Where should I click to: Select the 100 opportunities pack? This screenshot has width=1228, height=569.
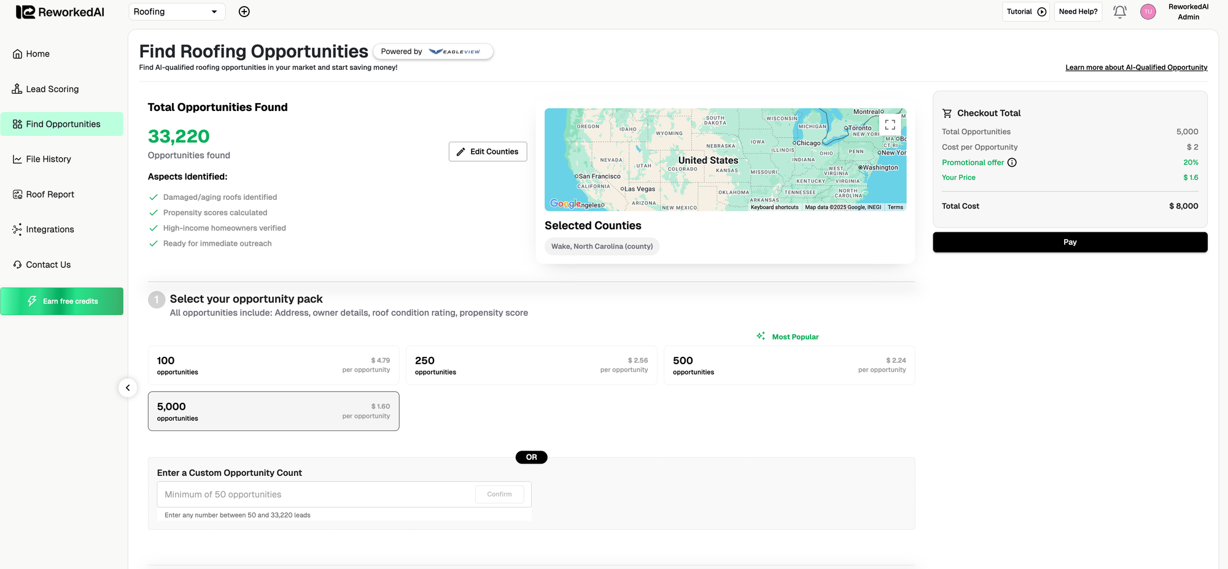click(x=273, y=365)
